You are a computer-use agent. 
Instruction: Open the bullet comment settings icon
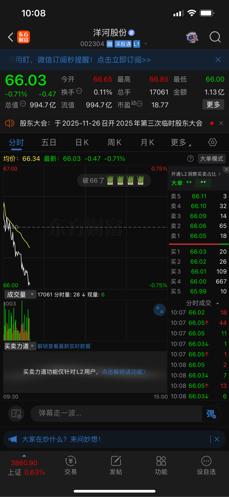(16, 414)
